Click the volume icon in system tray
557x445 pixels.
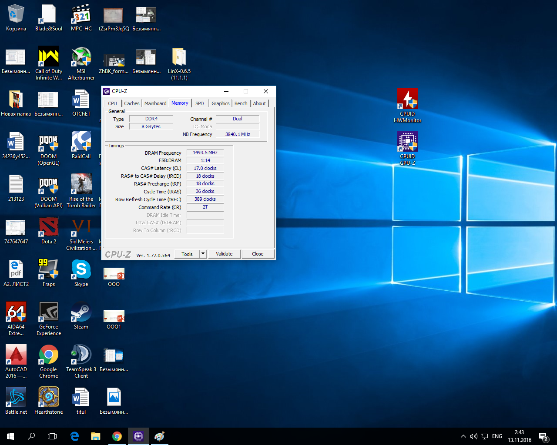click(473, 436)
